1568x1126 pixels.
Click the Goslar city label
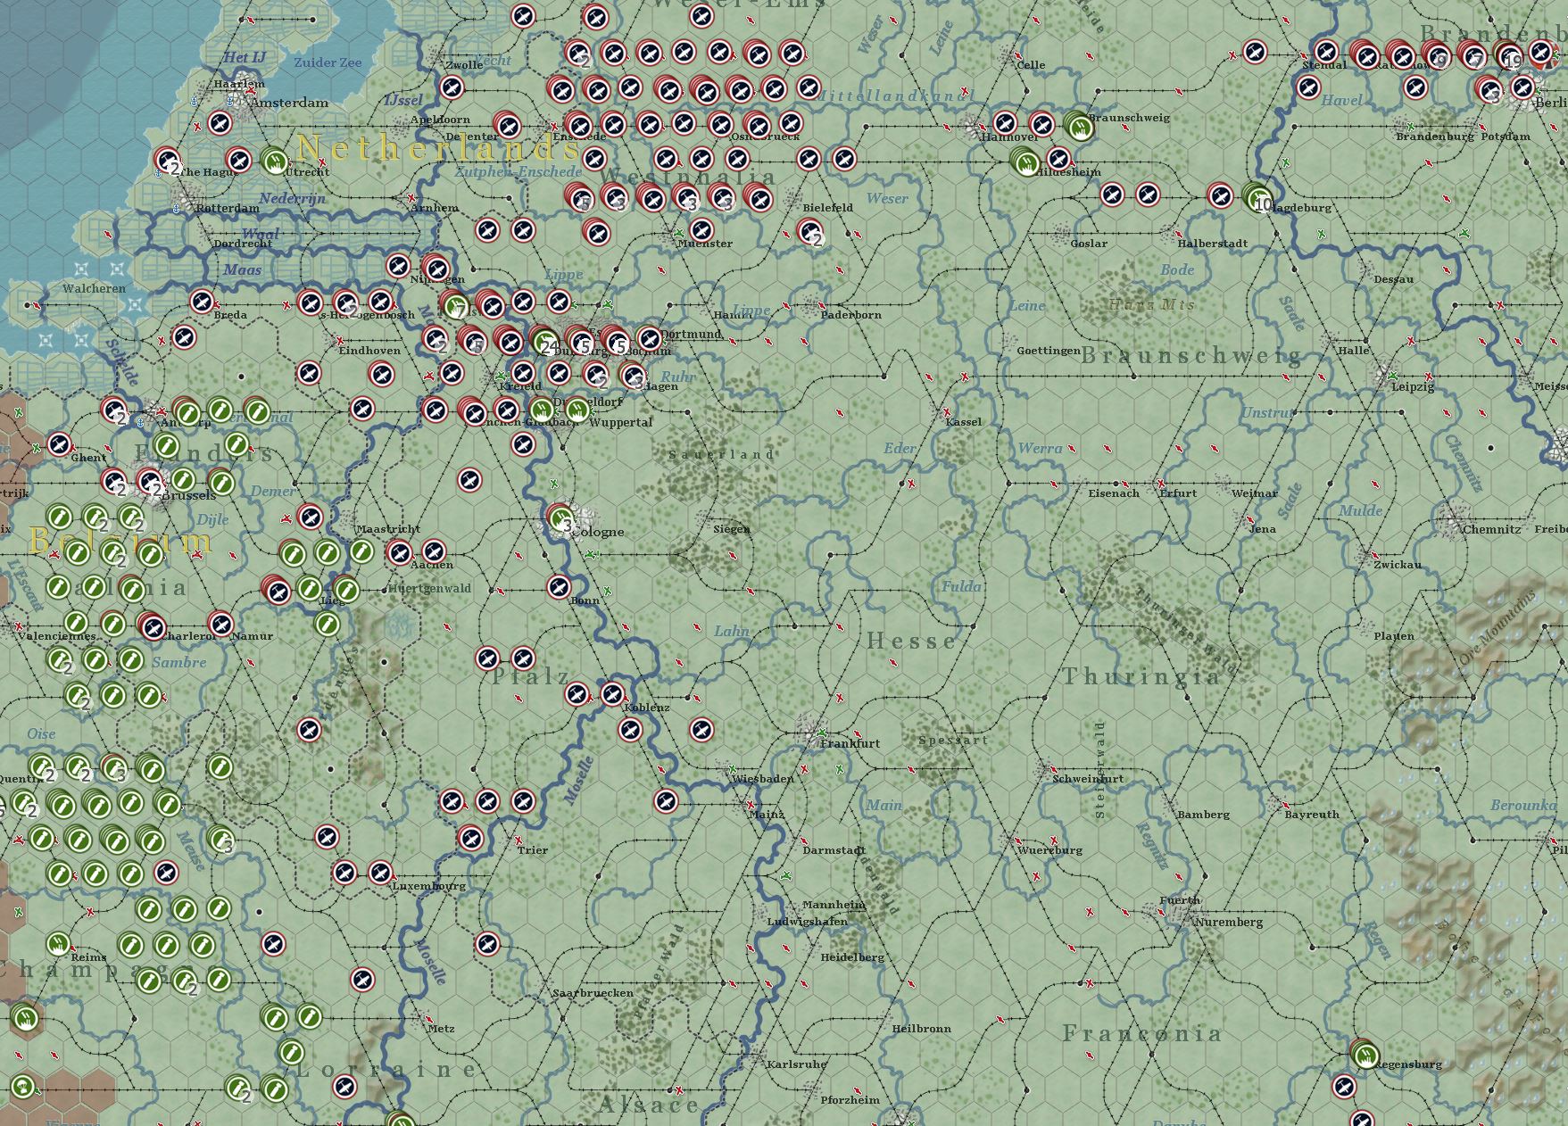click(1089, 244)
